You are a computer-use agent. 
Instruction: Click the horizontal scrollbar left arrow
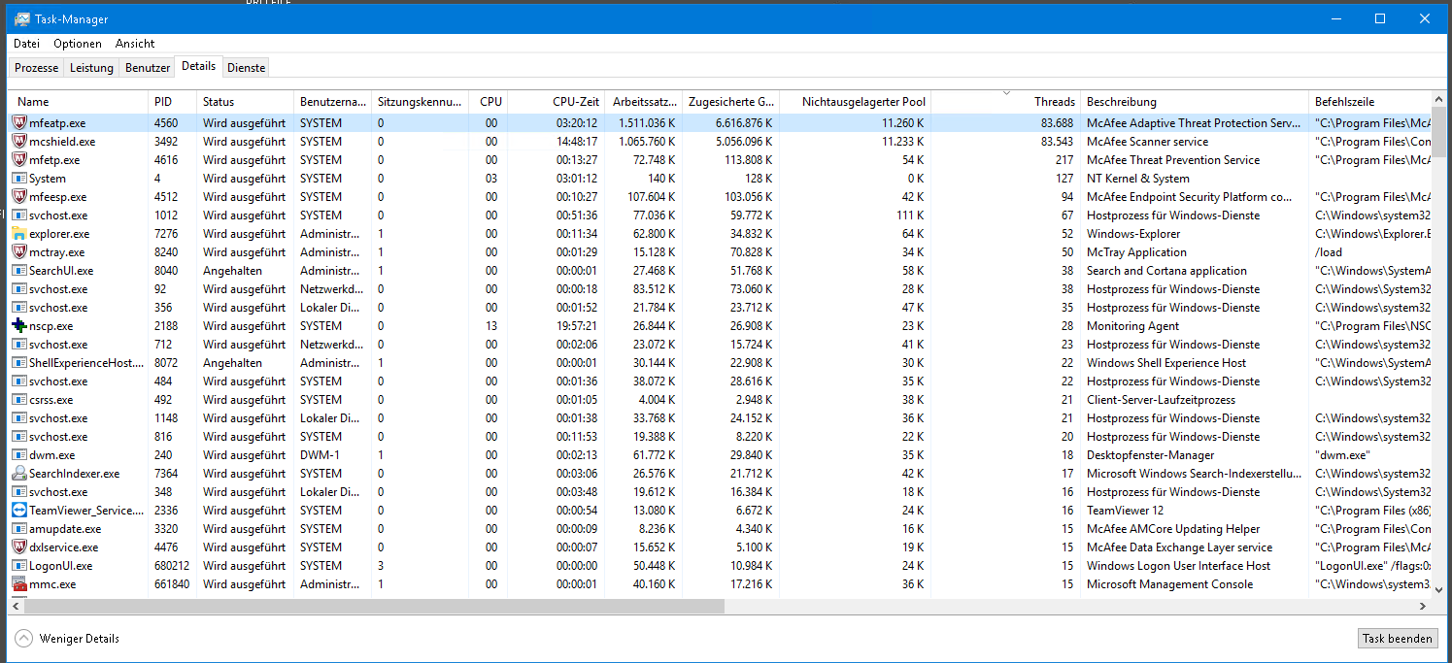[x=16, y=606]
